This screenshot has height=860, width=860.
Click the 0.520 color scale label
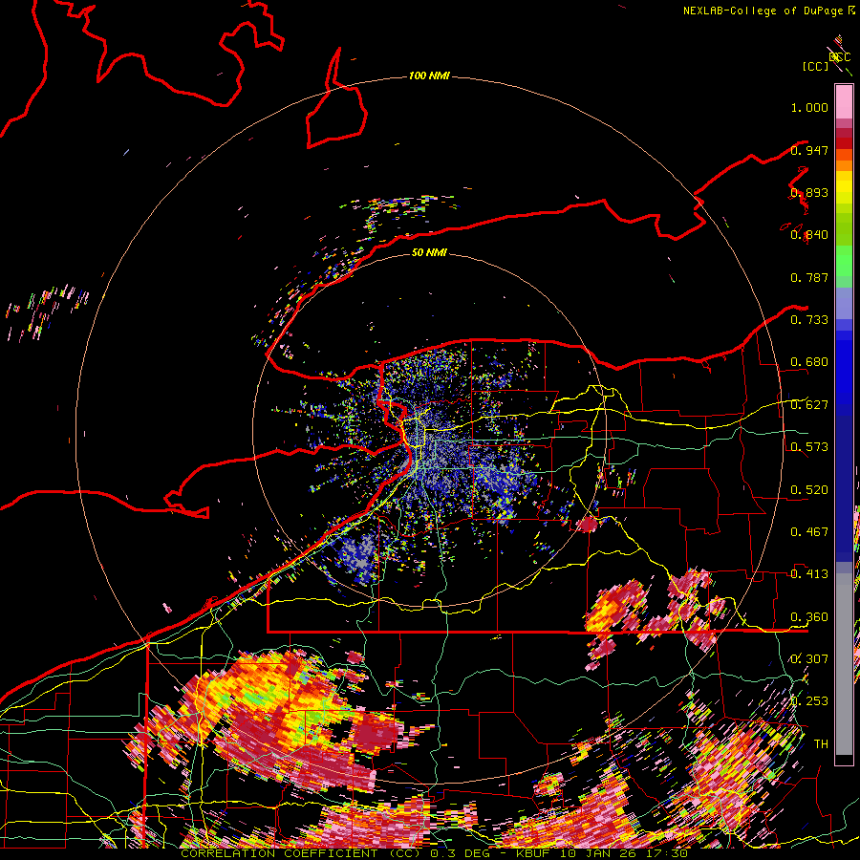pyautogui.click(x=809, y=490)
